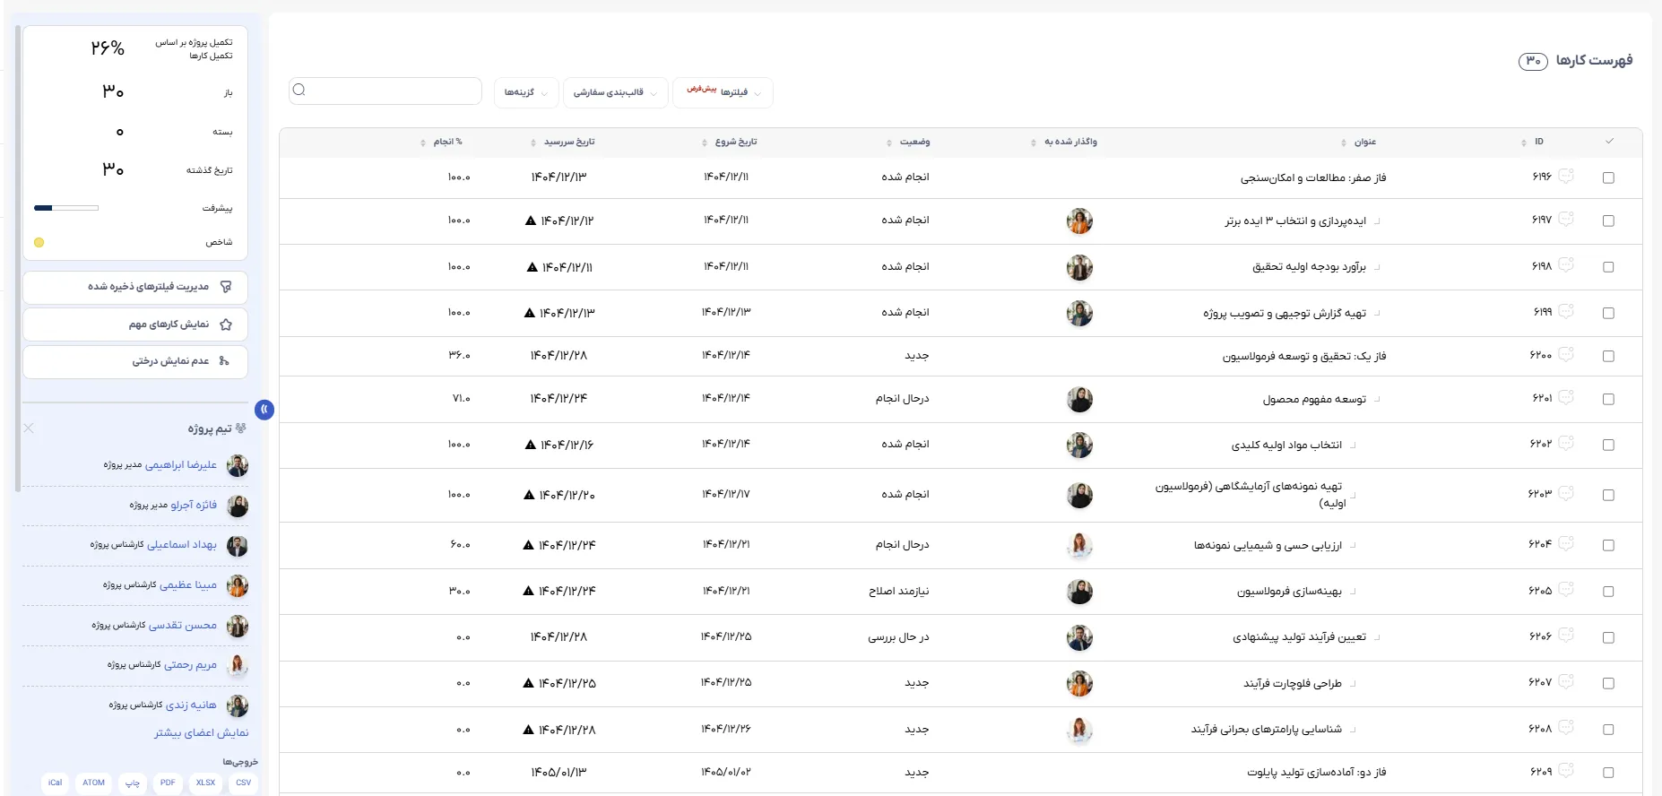Select the checkbox for task ۶۲۰۹
The width and height of the screenshot is (1662, 796).
pos(1608,773)
